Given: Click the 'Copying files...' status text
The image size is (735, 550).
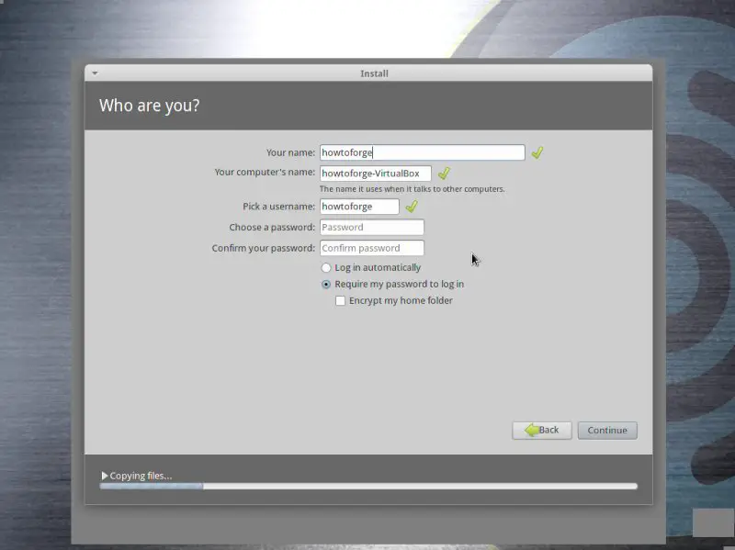Looking at the screenshot, I should [141, 476].
